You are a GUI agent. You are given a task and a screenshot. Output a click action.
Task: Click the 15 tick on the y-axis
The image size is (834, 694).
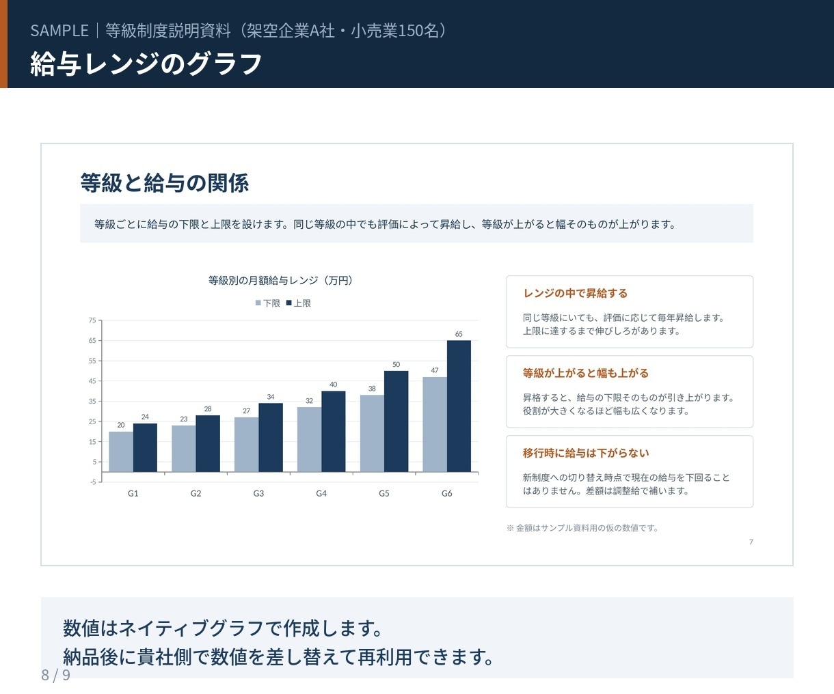[92, 442]
